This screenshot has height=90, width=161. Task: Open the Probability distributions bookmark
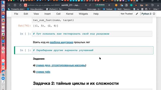tap(16, 9)
